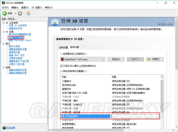Open the 最大预渲染帧数 value dropdown arrow
Image resolution: width=178 pixels, height=132 pixels.
[x=159, y=116]
